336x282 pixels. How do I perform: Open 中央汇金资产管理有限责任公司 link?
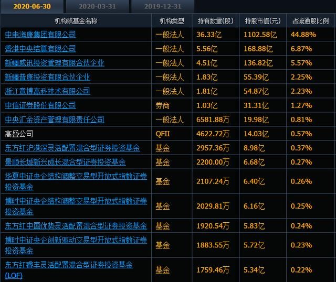[55, 120]
